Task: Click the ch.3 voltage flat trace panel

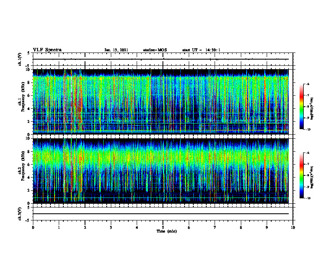Action: click(x=163, y=214)
